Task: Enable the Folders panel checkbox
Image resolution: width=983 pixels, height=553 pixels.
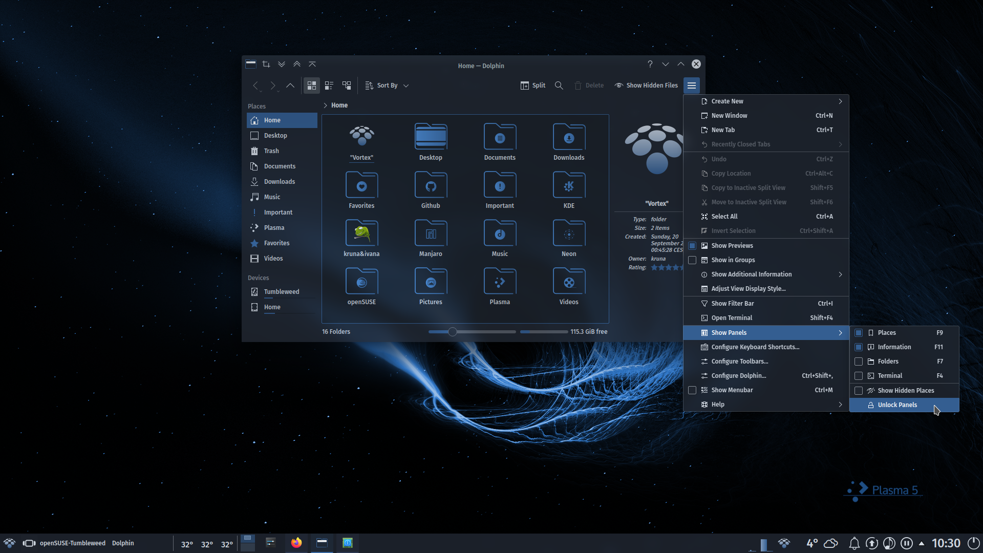Action: click(x=859, y=361)
